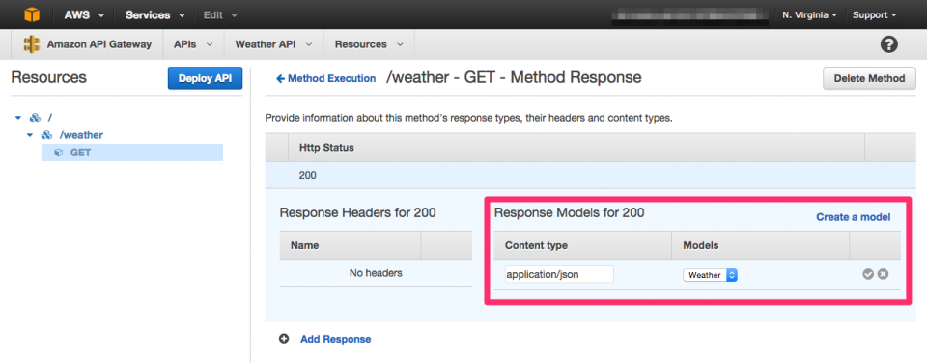This screenshot has width=927, height=363.
Task: Click the blurred account name
Action: [689, 14]
